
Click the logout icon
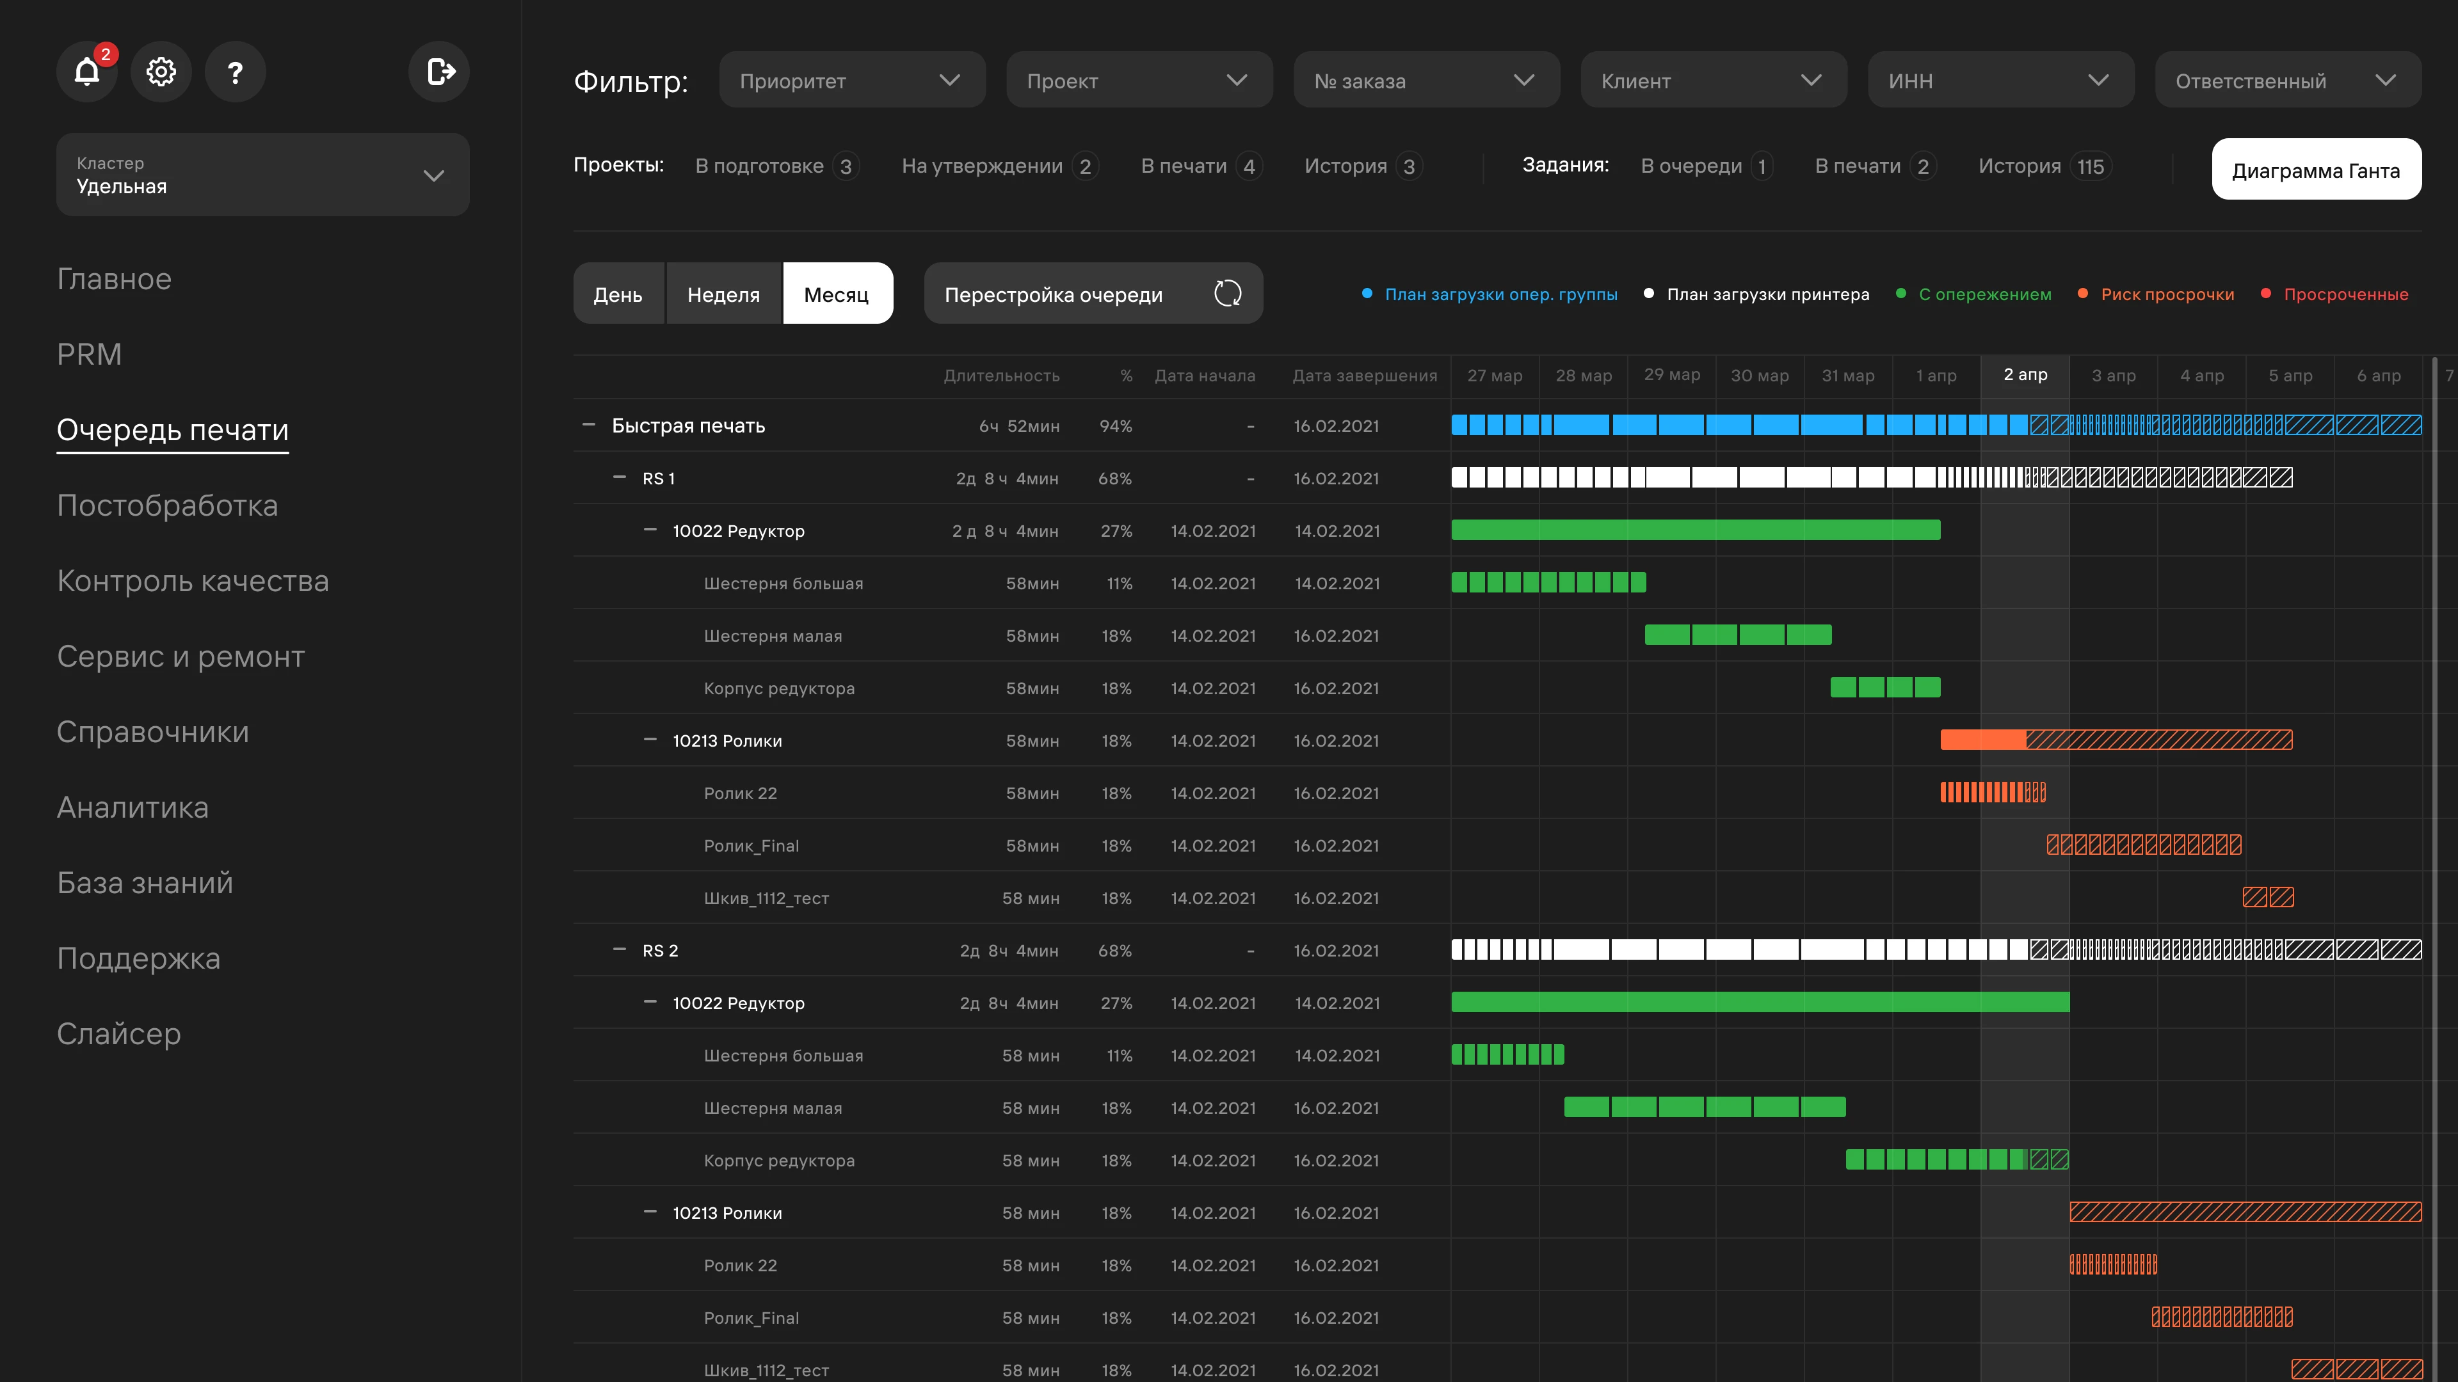click(x=439, y=72)
